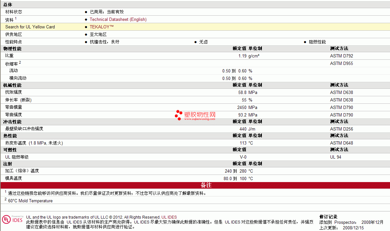This screenshot has height=231, width=390.
Task: Click the ASTM D648 test method
Action: pyautogui.click(x=342, y=143)
